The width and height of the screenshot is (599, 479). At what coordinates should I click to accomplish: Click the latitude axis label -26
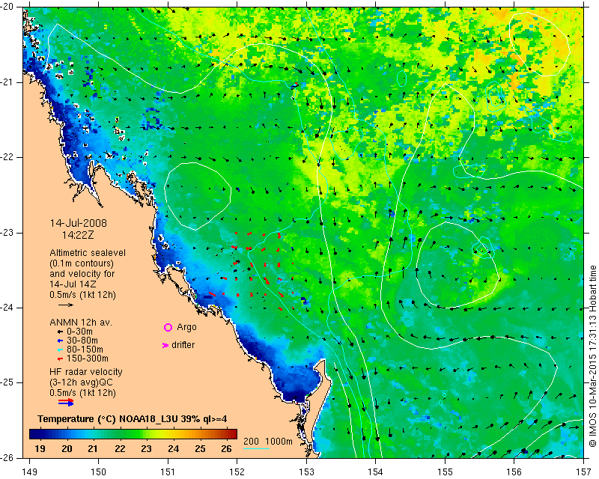tap(7, 457)
